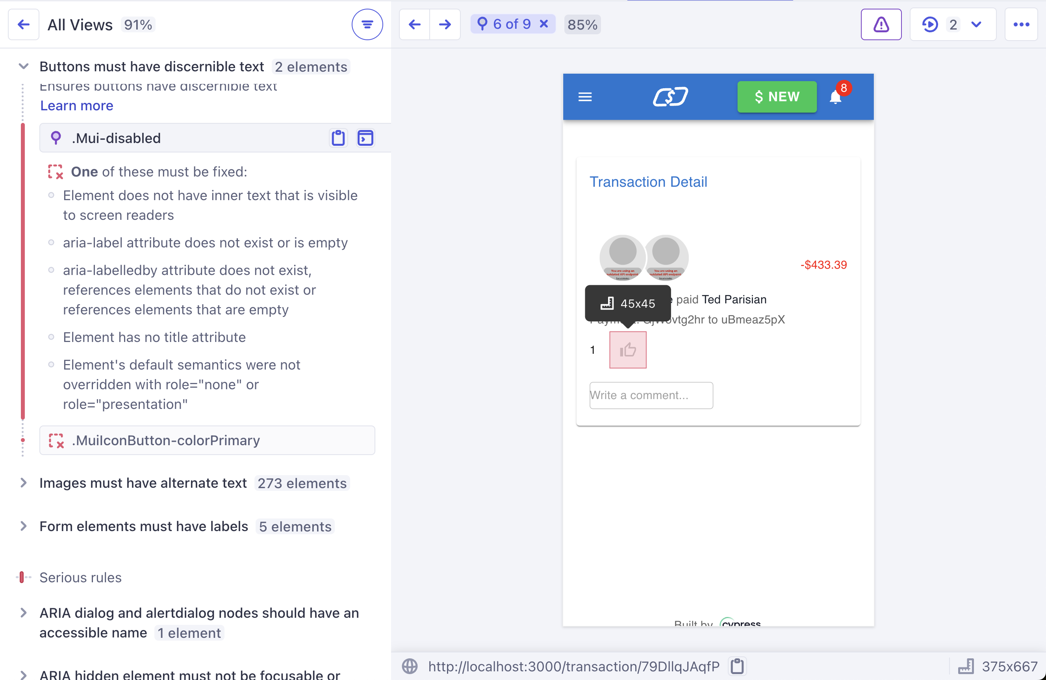This screenshot has width=1046, height=680.
Task: Click the close X button on issue 6 of 9
Action: tap(544, 24)
